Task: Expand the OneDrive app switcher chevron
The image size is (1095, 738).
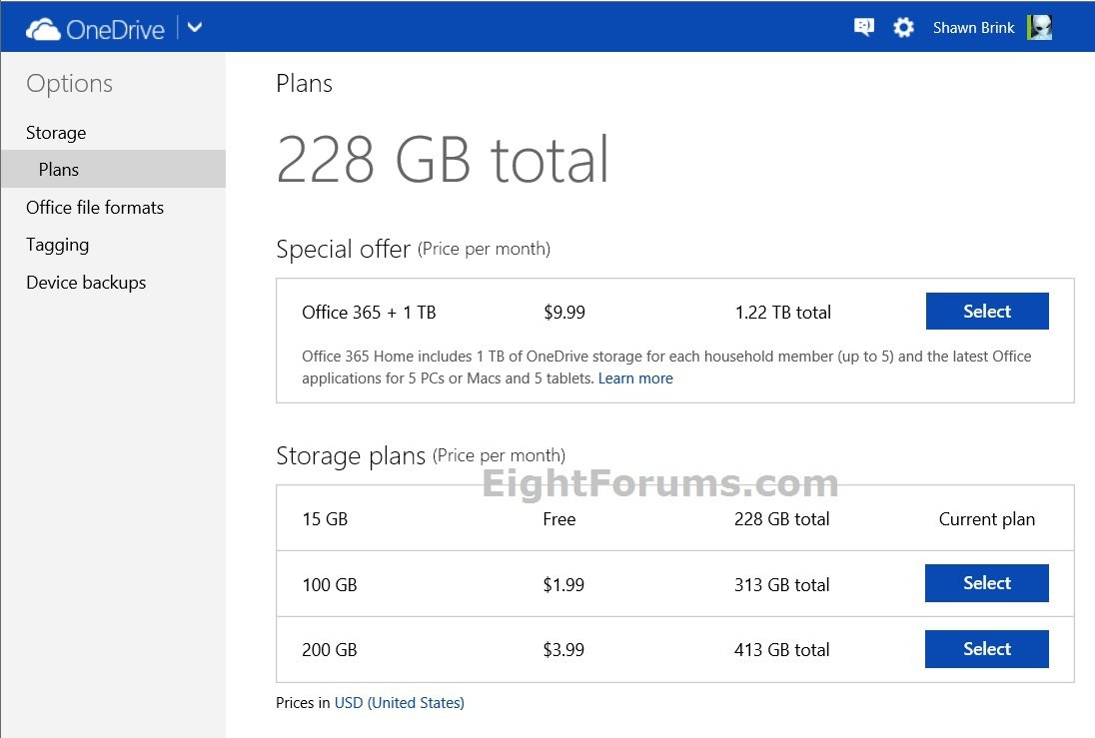Action: tap(195, 28)
